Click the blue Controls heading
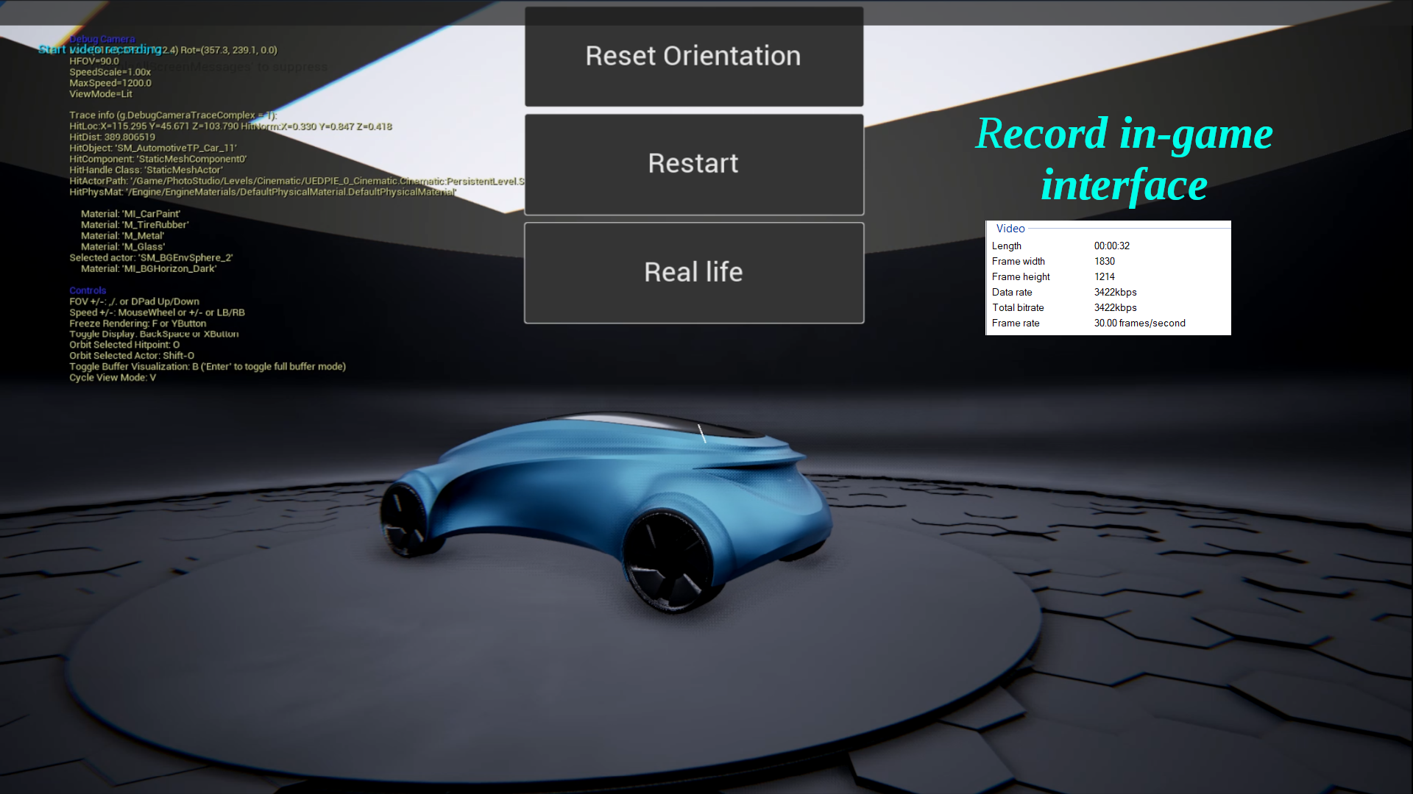 pos(88,290)
